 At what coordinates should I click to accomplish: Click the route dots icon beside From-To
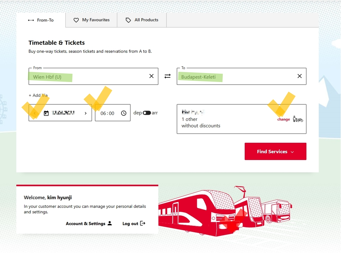(x=31, y=20)
